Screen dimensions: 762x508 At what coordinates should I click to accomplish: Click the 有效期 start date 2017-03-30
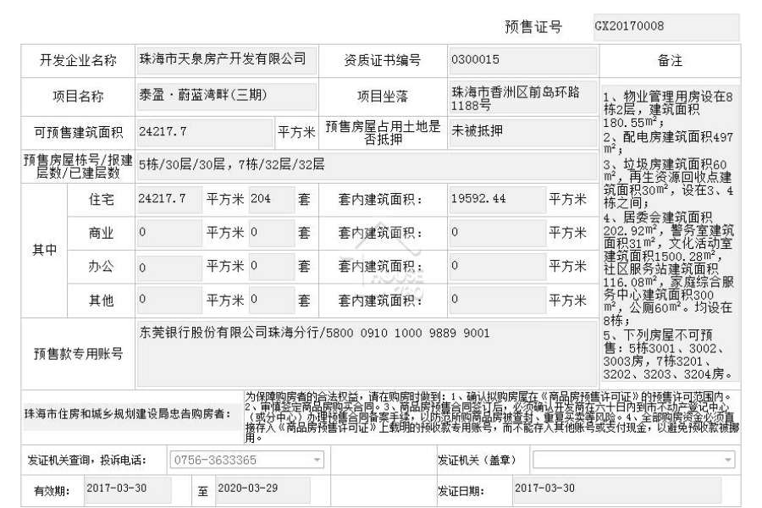(127, 490)
